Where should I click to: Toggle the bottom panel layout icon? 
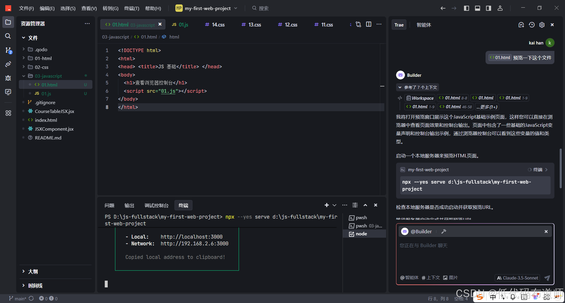click(x=478, y=8)
